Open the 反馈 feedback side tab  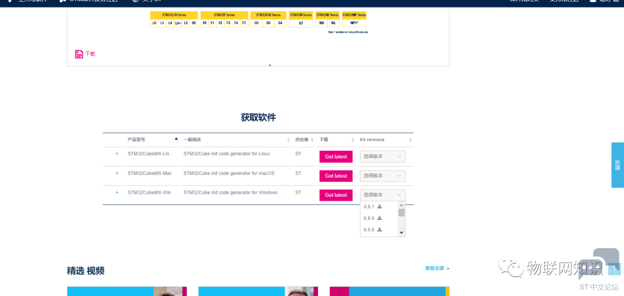(x=618, y=165)
